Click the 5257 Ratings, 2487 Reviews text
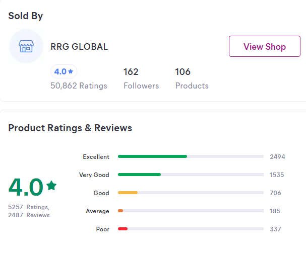Screen dimensions: 306x260 click(29, 211)
